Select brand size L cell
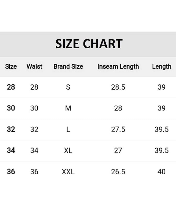Screen dimensions: 176x206 pyautogui.click(x=68, y=129)
